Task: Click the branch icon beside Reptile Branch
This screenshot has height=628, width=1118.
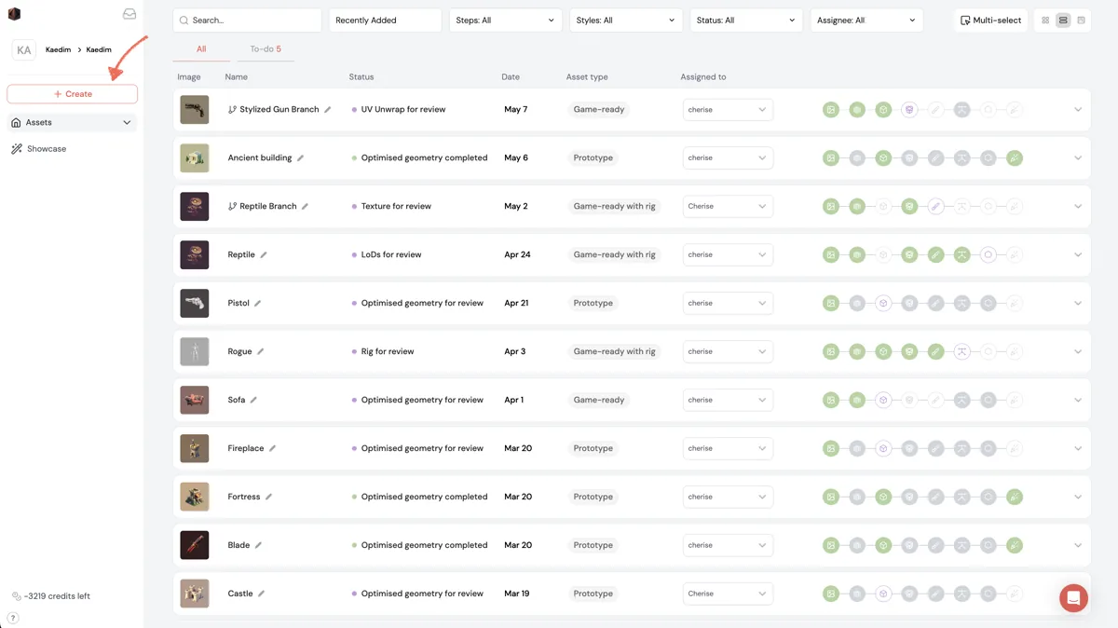Action: 232,207
